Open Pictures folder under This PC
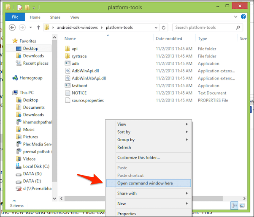This screenshot has height=217, width=254. point(30,137)
